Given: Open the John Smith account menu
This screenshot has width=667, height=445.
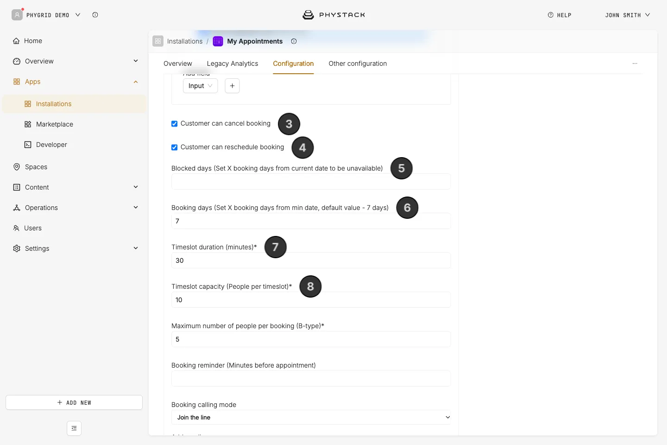Looking at the screenshot, I should tap(627, 15).
